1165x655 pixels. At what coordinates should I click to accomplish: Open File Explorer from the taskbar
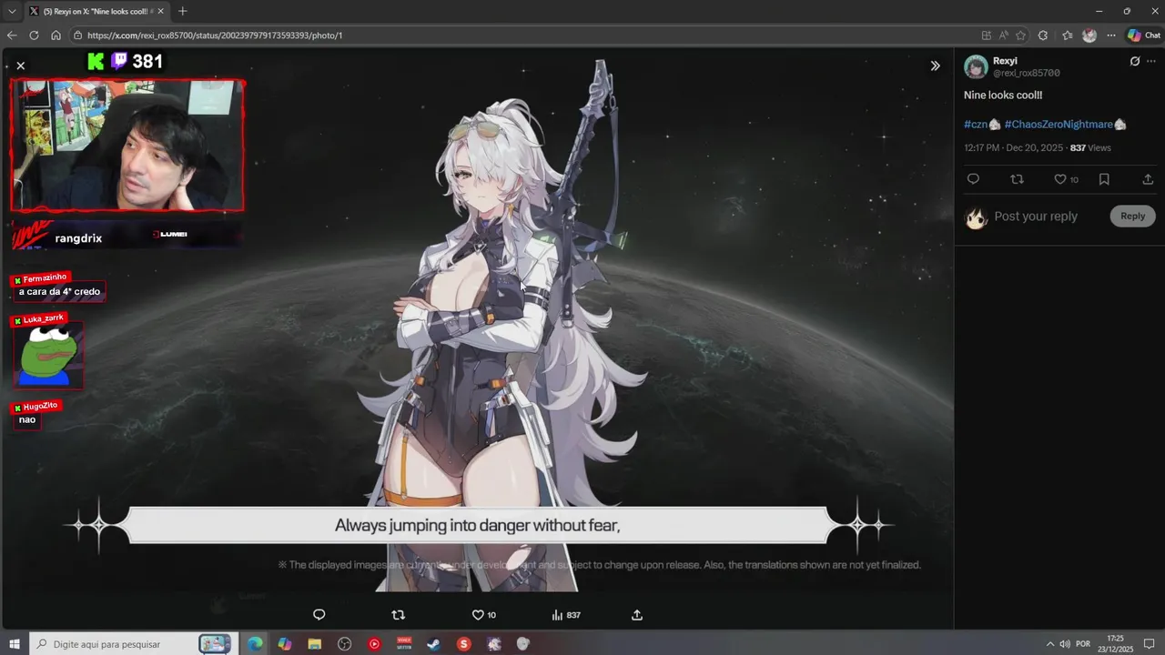pos(315,644)
